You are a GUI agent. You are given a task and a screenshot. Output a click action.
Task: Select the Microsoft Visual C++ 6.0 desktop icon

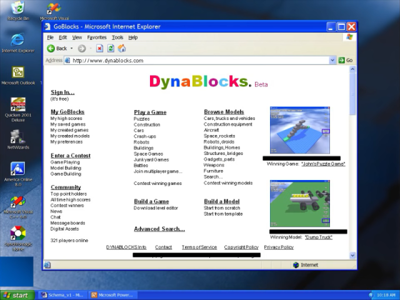18,207
